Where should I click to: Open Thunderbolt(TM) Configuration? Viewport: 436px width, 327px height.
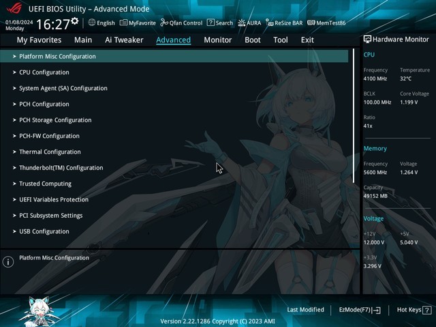click(61, 168)
